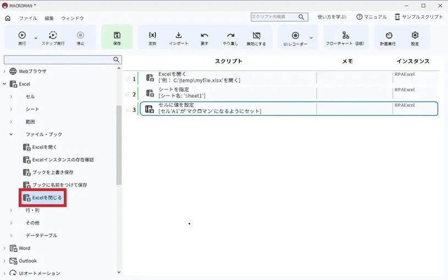Select ブックを上書き保存 command
The width and height of the screenshot is (448, 280).
48,172
